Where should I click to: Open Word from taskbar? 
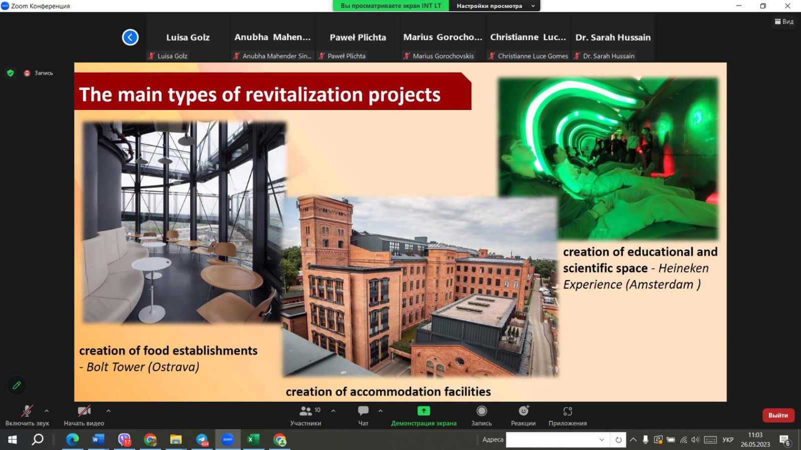[x=98, y=439]
